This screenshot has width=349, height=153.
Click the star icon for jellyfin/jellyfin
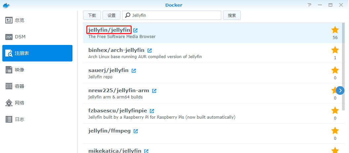(x=335, y=30)
